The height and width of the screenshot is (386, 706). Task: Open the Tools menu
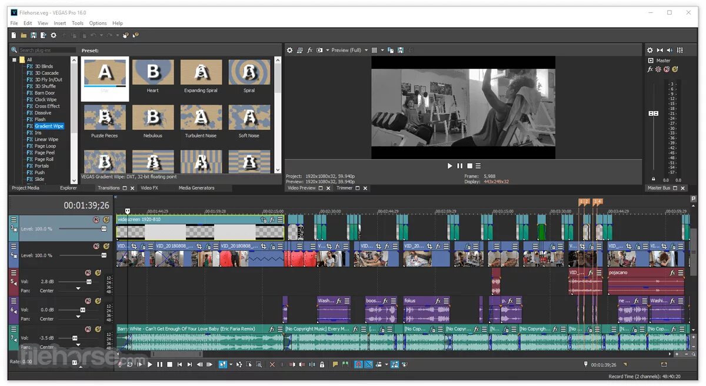78,22
